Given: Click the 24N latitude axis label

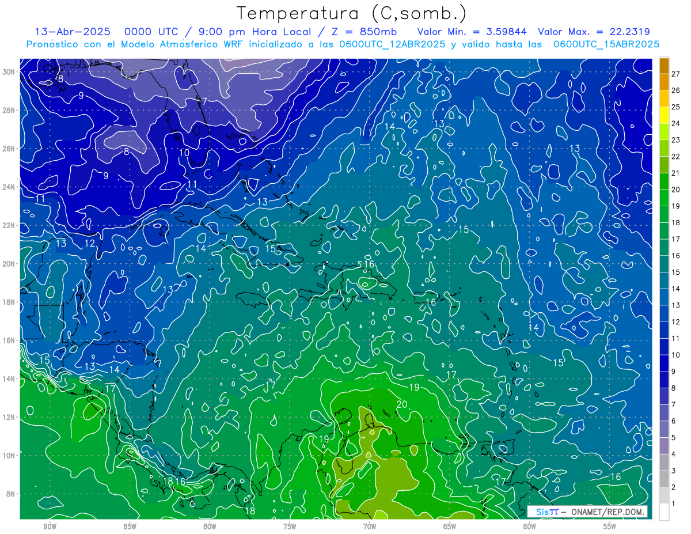Looking at the screenshot, I should (x=9, y=187).
